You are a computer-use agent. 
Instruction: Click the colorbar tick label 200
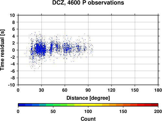(x=158, y=111)
